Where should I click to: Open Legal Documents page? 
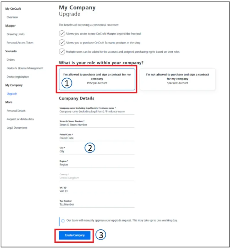[x=17, y=128]
